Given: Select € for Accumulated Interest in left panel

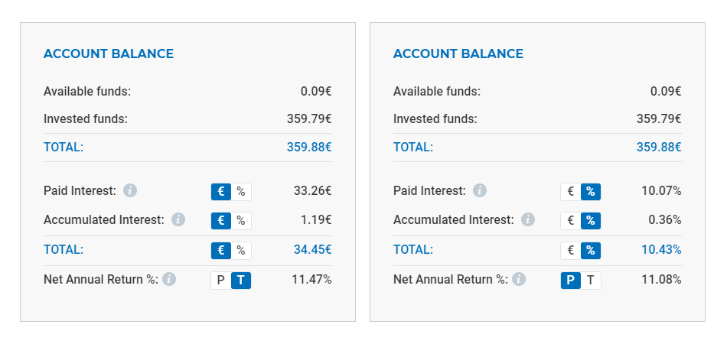Looking at the screenshot, I should click(221, 221).
